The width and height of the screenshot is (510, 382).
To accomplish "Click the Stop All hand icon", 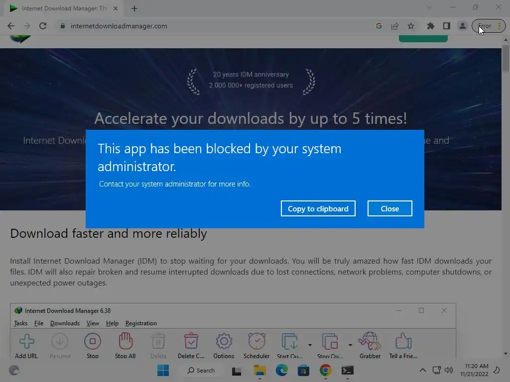I will coord(125,346).
